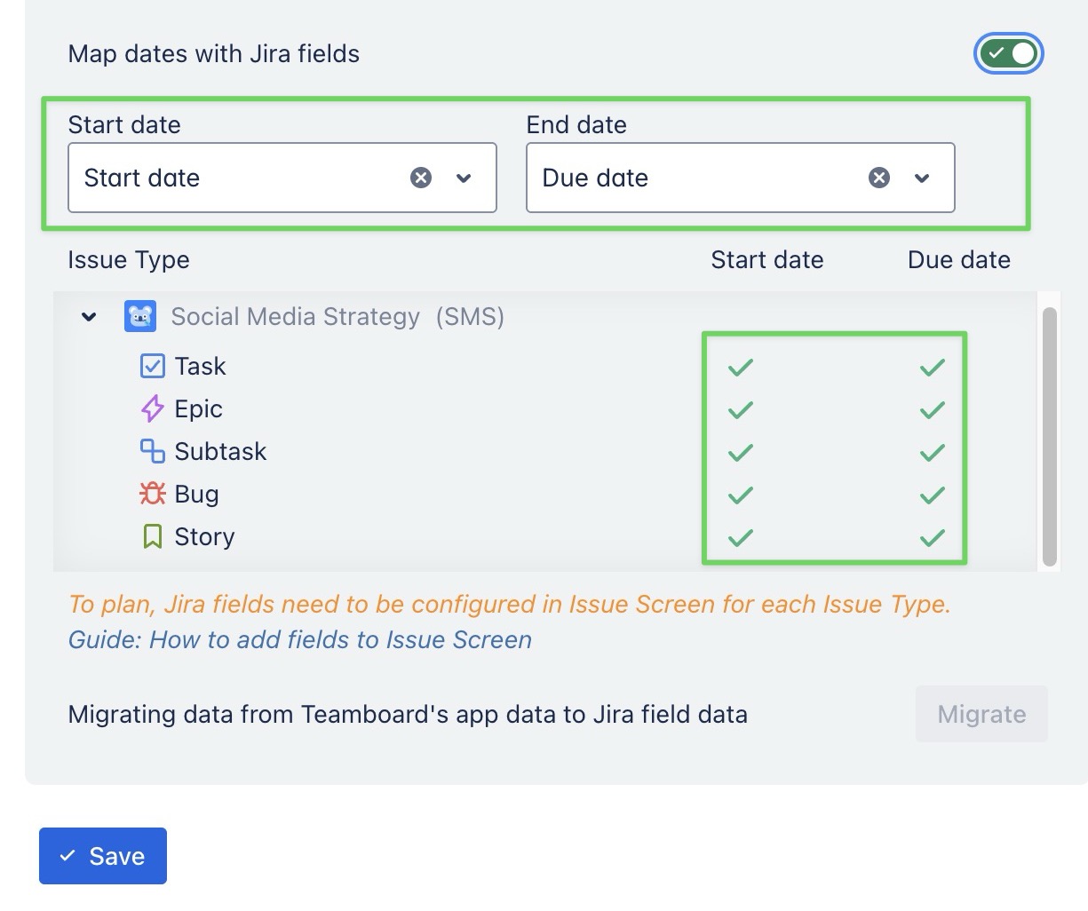Screen dimensions: 1088x911
Task: Open the End date field dropdown
Action: (x=922, y=178)
